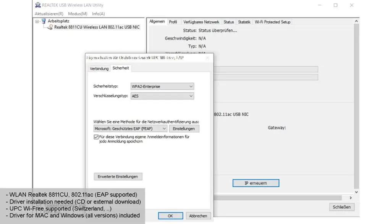The height and width of the screenshot is (224, 382).
Task: Click the Einstellungen button
Action: (x=184, y=128)
